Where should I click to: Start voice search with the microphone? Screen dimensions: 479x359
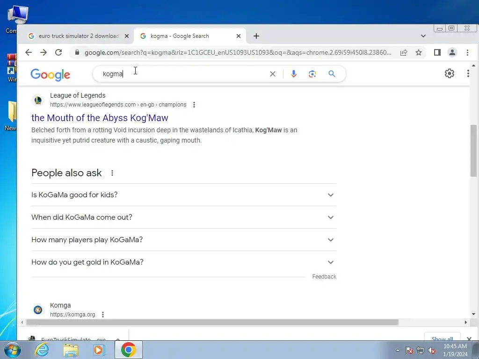pyautogui.click(x=294, y=74)
